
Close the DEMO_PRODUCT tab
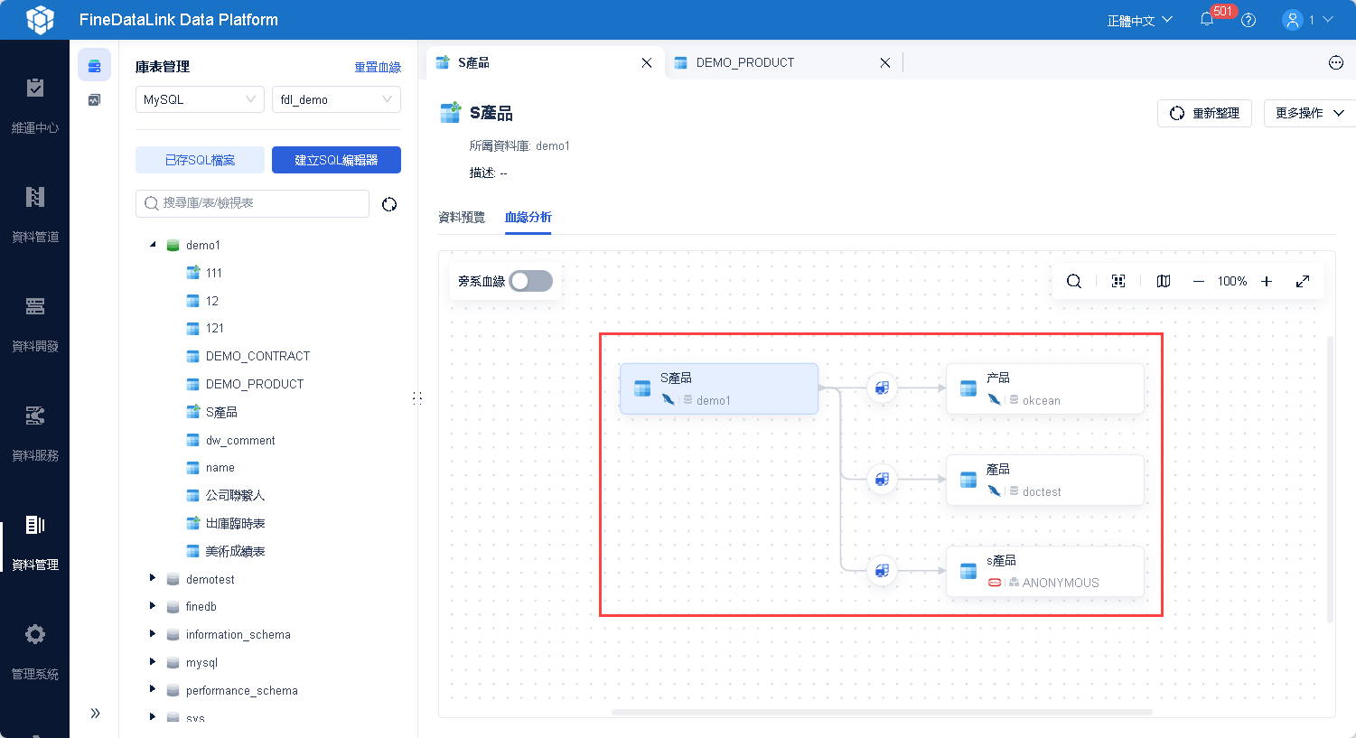(x=885, y=62)
